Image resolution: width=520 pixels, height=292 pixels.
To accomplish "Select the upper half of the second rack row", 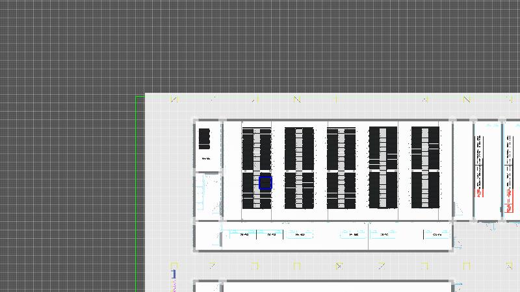I will [299, 148].
